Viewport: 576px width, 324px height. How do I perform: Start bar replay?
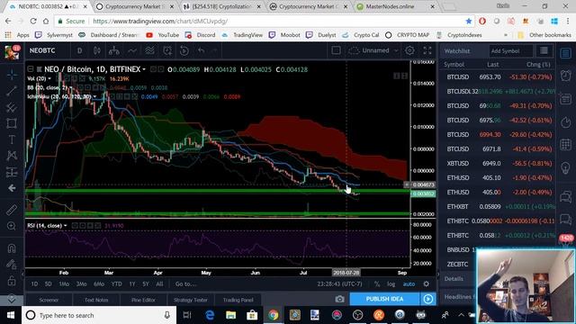coord(184,50)
